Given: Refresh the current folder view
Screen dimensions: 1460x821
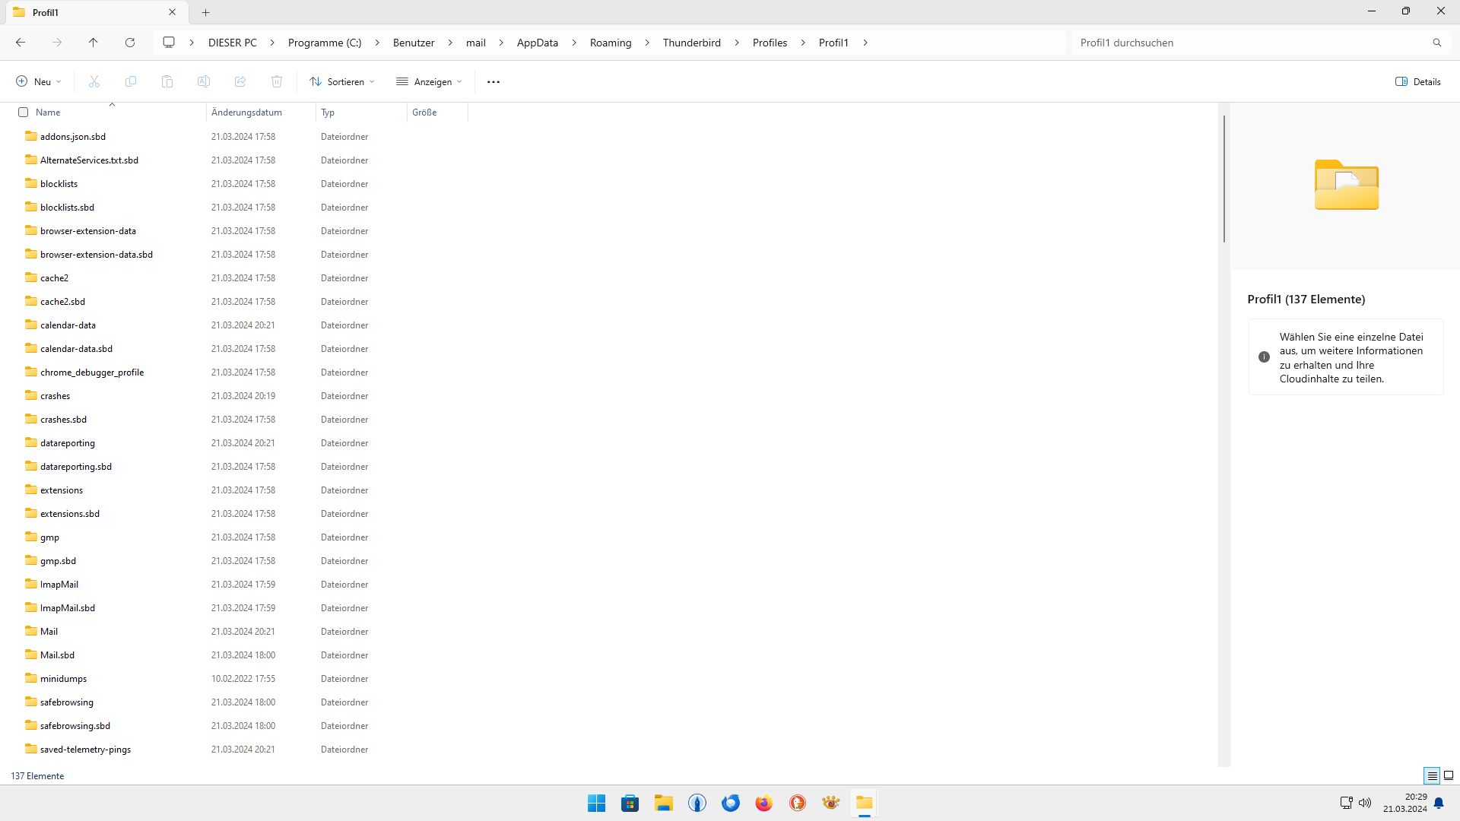Looking at the screenshot, I should click(x=130, y=43).
